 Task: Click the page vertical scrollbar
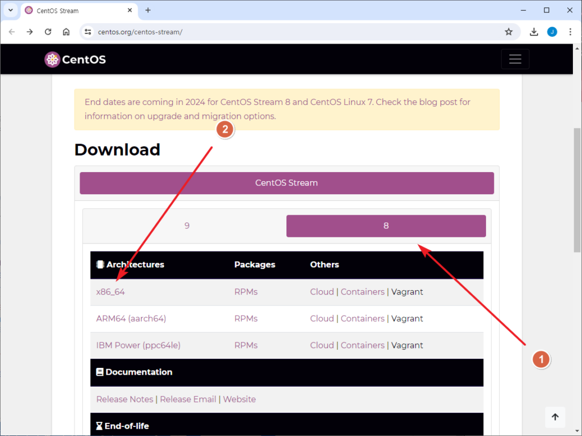pyautogui.click(x=577, y=190)
